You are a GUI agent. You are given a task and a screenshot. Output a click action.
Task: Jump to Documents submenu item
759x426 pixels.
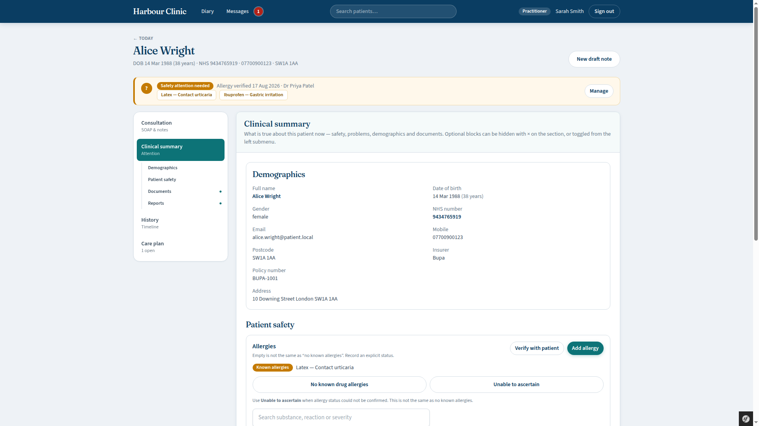pyautogui.click(x=159, y=192)
